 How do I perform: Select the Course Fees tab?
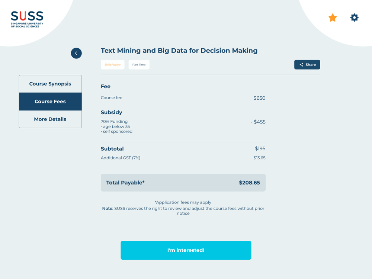50,102
